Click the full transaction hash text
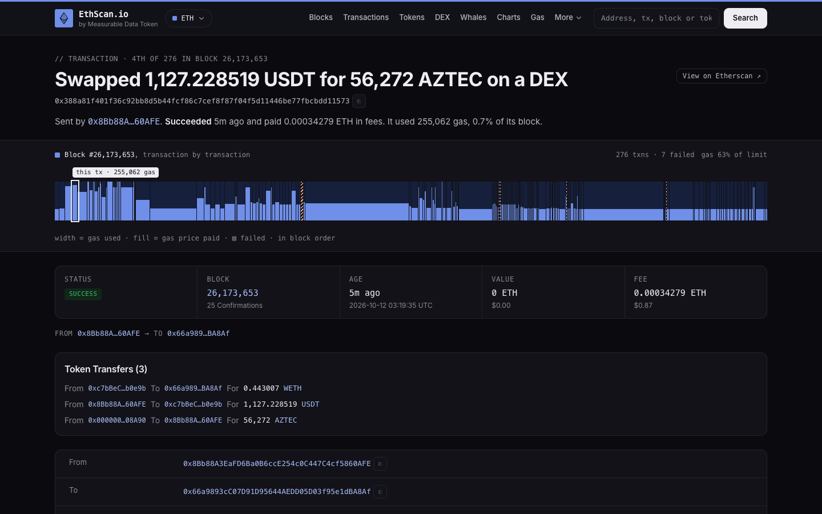 pyautogui.click(x=202, y=101)
